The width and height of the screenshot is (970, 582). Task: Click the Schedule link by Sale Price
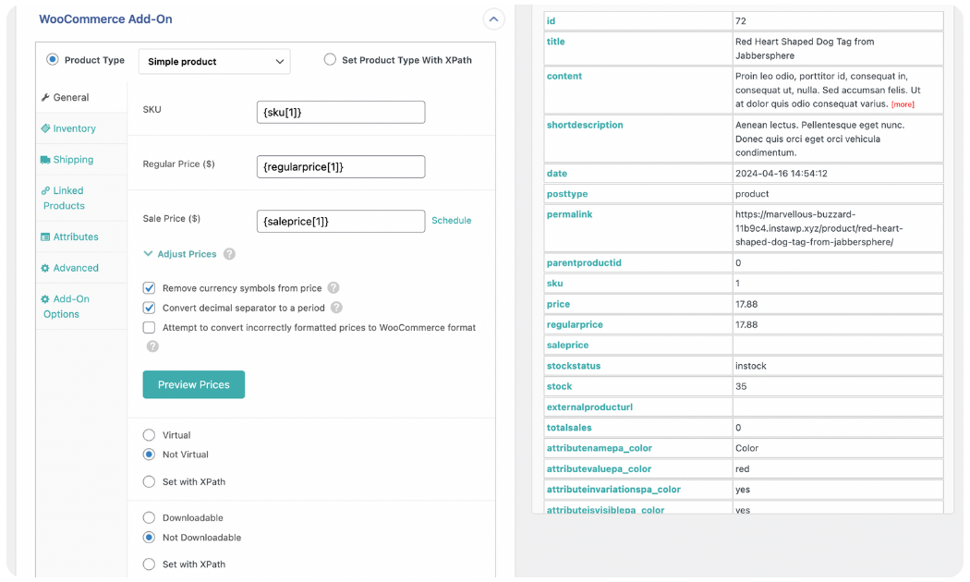click(452, 221)
